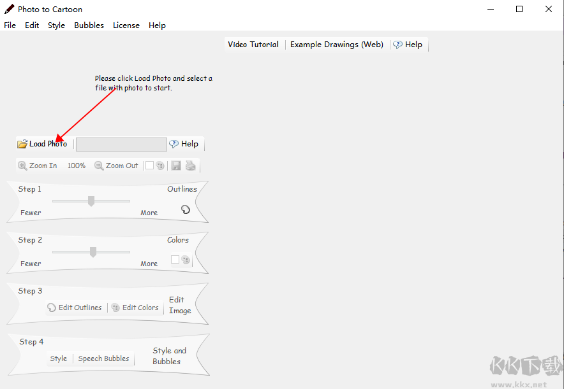
Task: Click the Help button in the top toolbar
Action: (x=408, y=45)
